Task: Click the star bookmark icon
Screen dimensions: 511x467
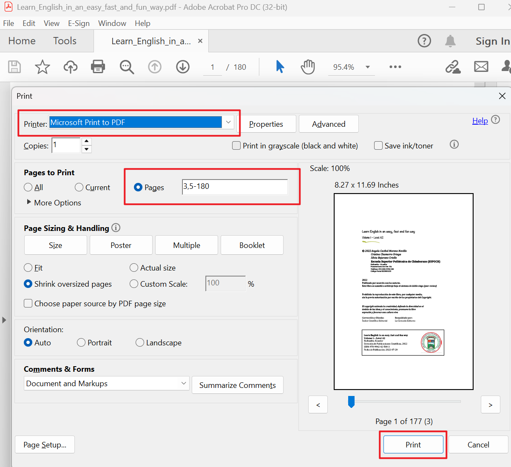Action: (42, 67)
